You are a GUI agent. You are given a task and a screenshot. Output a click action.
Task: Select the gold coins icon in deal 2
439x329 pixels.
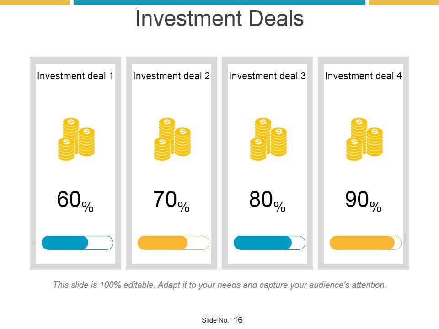(172, 139)
